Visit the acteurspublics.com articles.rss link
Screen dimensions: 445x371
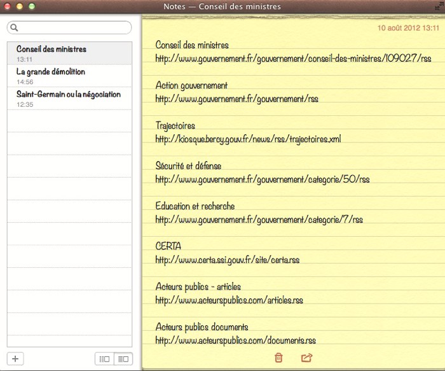(x=229, y=300)
